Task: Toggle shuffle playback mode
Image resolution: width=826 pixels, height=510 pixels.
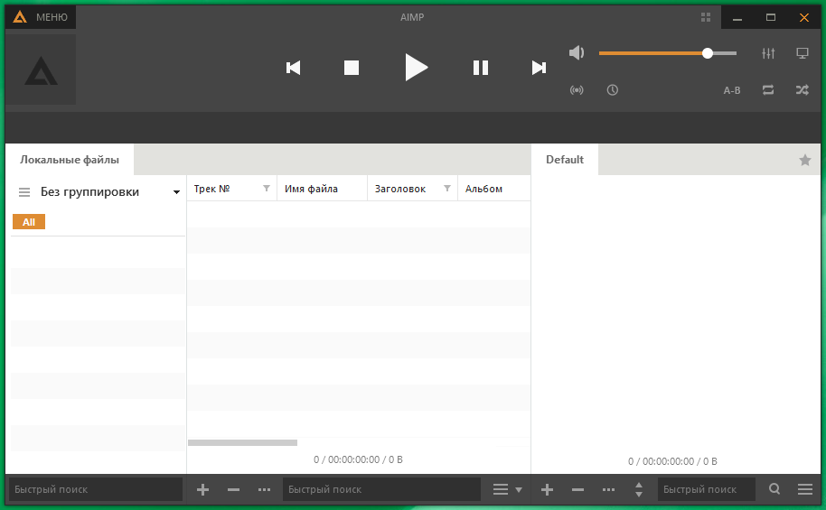Action: (802, 90)
